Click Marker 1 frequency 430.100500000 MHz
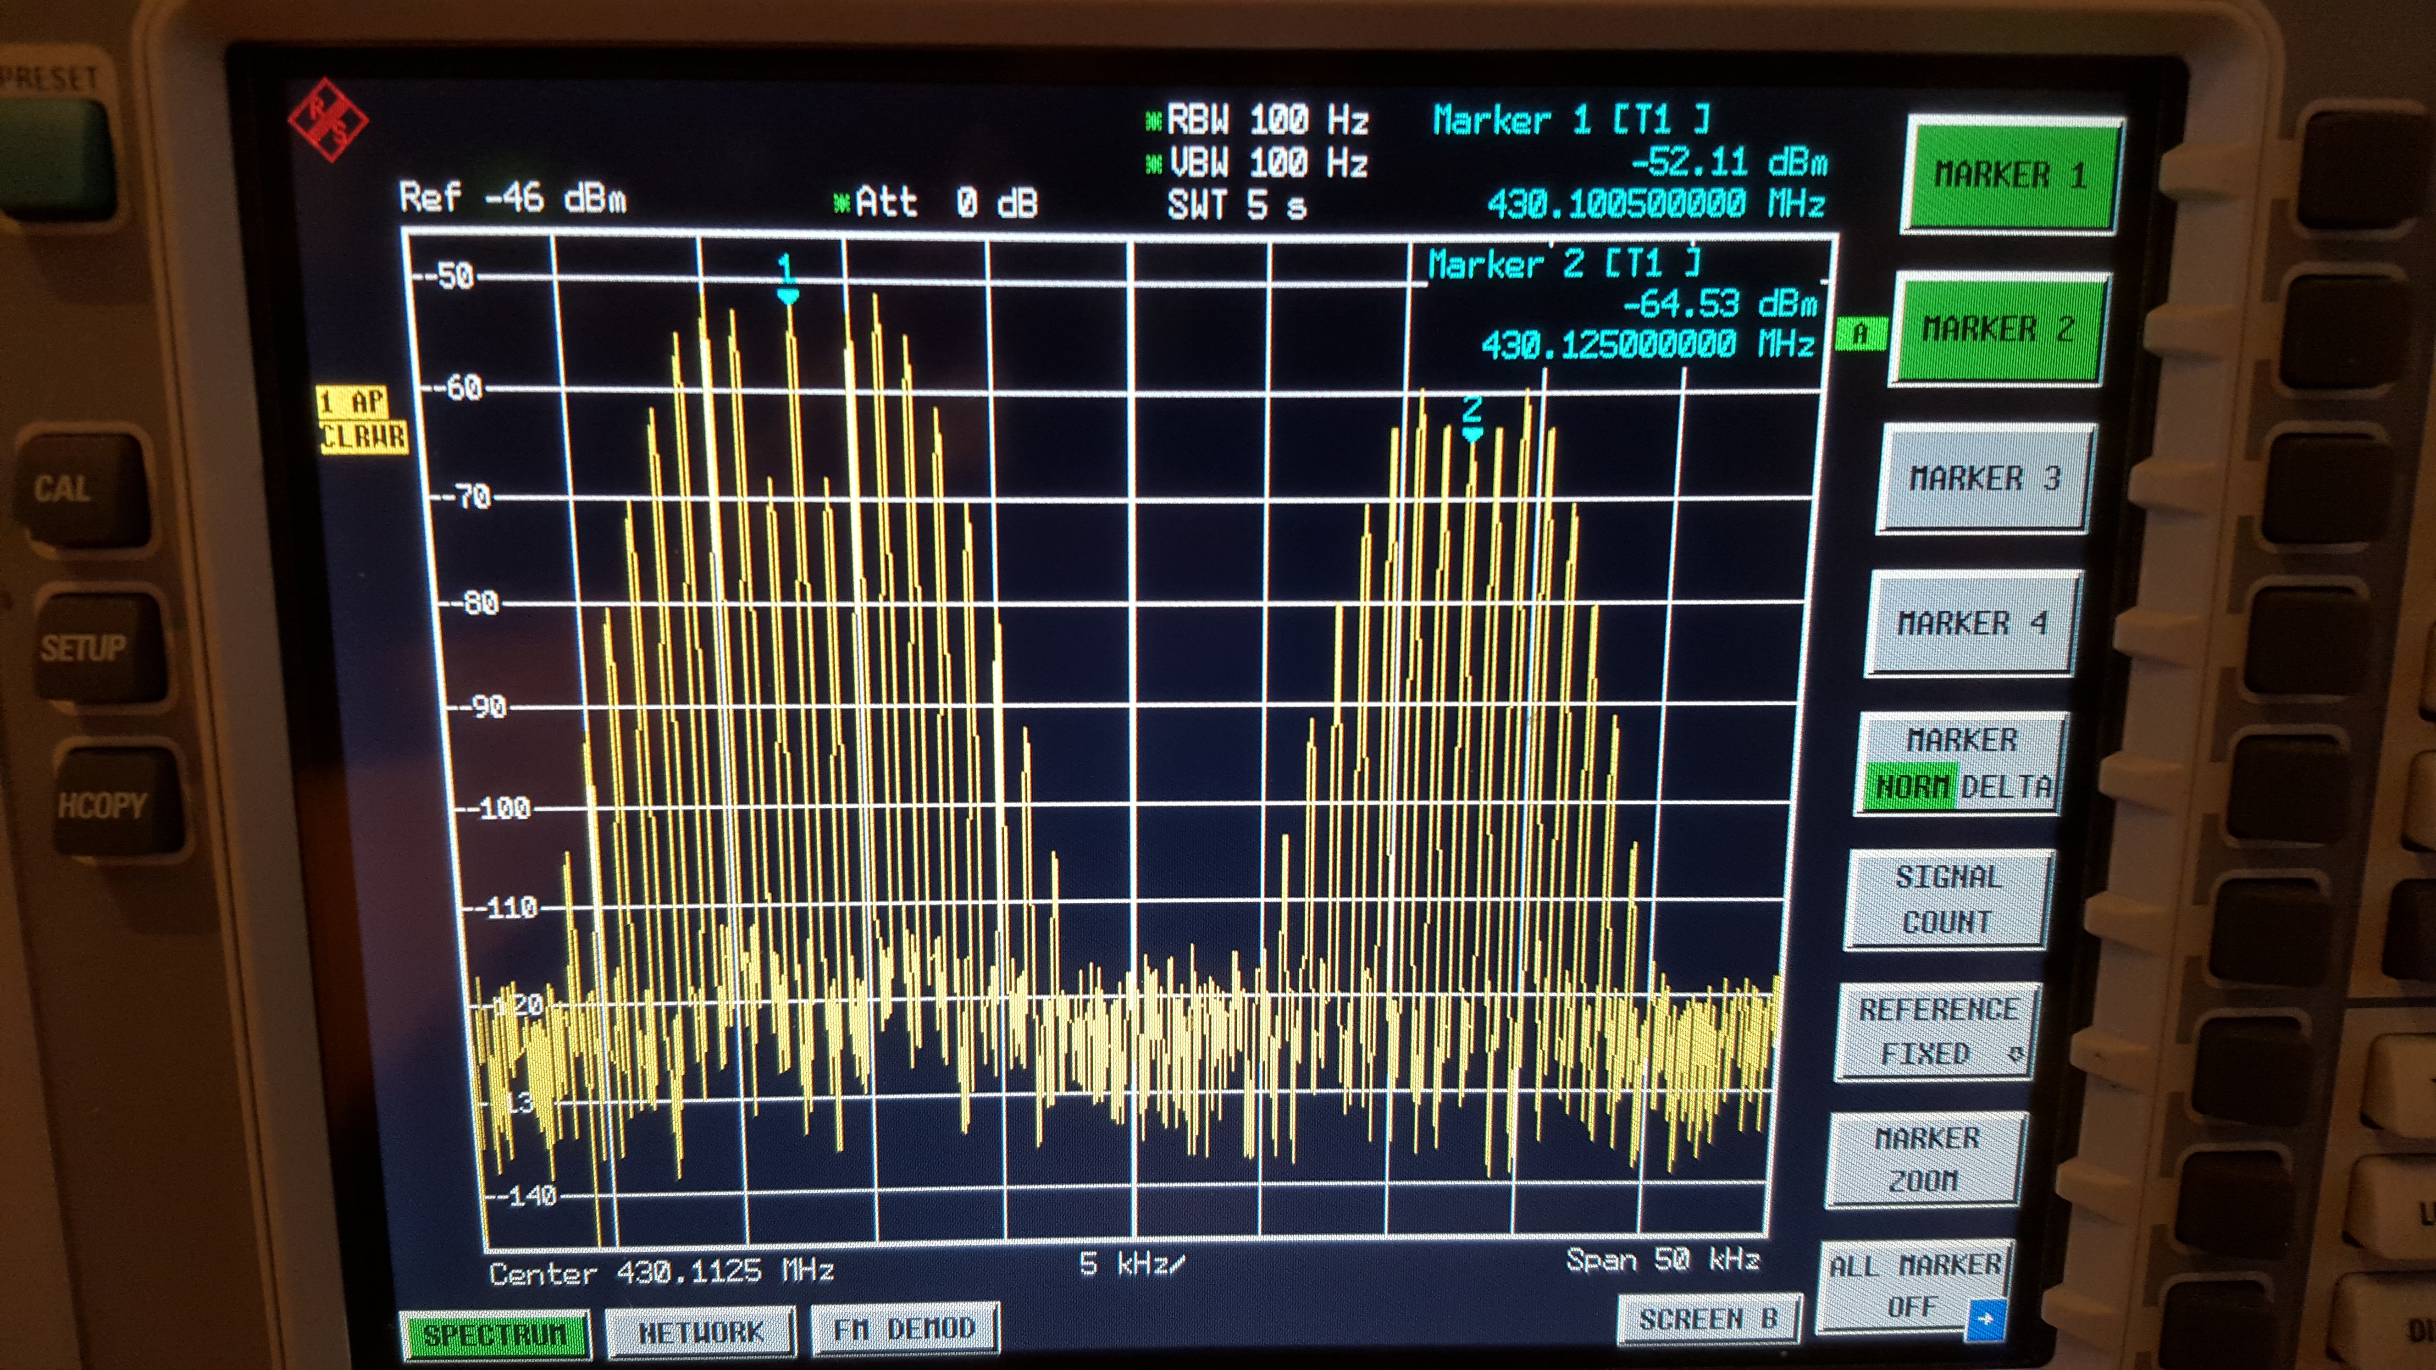2436x1370 pixels. (x=1656, y=203)
